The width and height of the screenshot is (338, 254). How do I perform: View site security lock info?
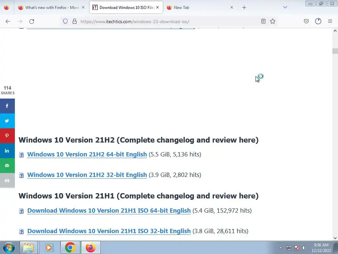[x=75, y=21]
